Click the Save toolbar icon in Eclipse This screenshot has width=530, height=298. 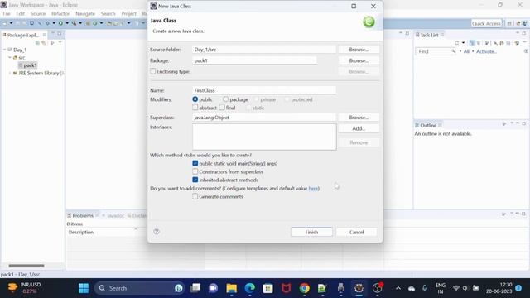(x=17, y=23)
